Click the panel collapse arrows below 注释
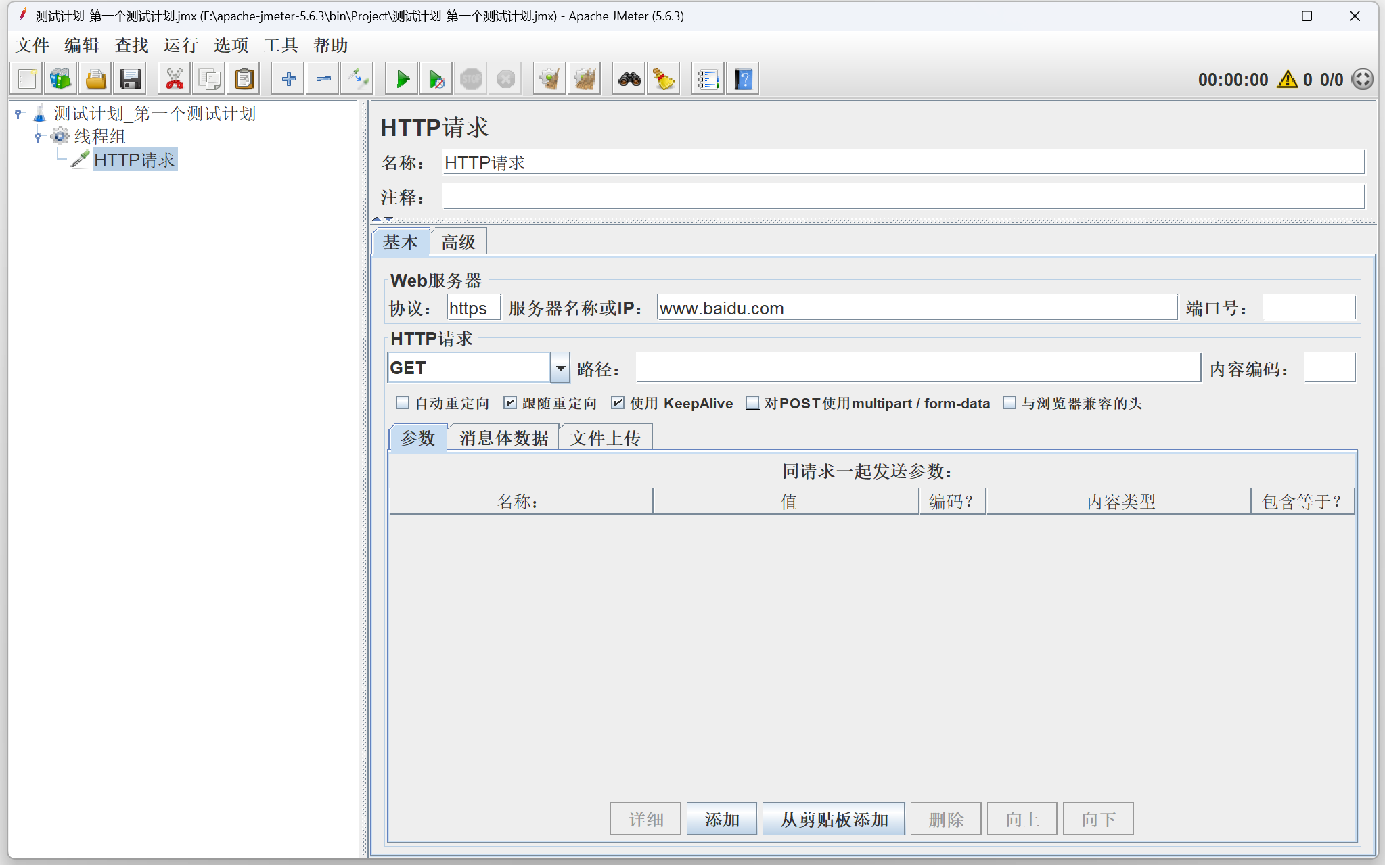The image size is (1385, 865). tap(382, 219)
